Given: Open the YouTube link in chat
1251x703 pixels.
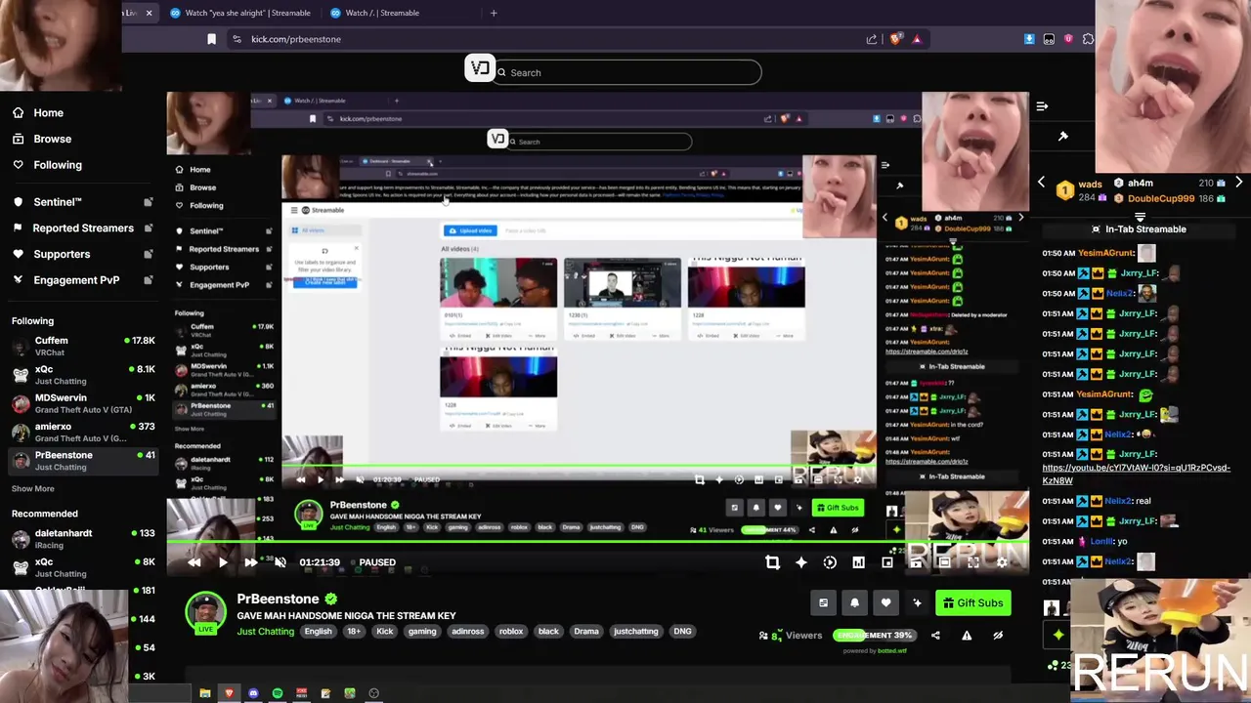Looking at the screenshot, I should pyautogui.click(x=1136, y=474).
